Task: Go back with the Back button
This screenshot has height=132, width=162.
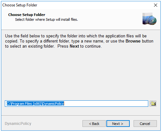Action: point(94,124)
